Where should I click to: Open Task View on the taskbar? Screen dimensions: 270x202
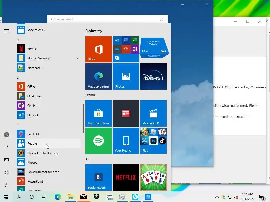(x=44, y=197)
